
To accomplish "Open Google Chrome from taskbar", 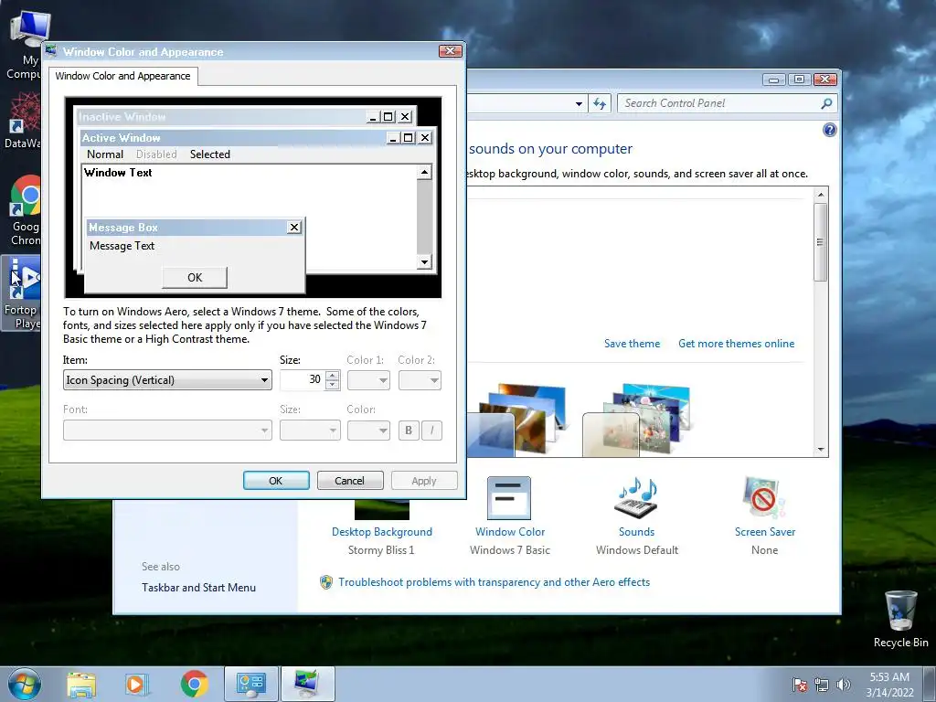I will coord(194,685).
